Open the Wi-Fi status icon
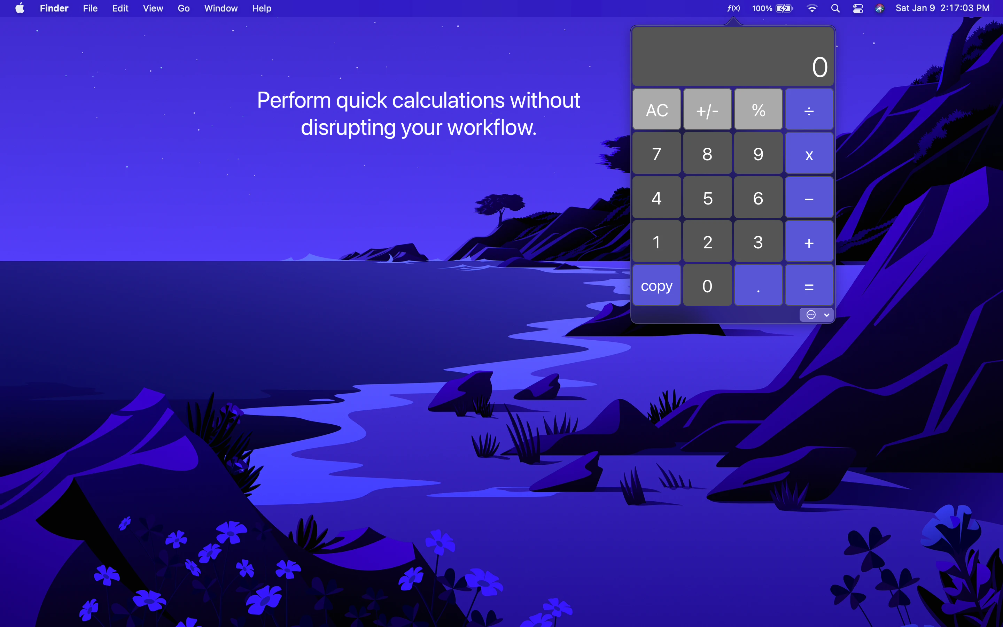The image size is (1003, 627). coord(812,8)
